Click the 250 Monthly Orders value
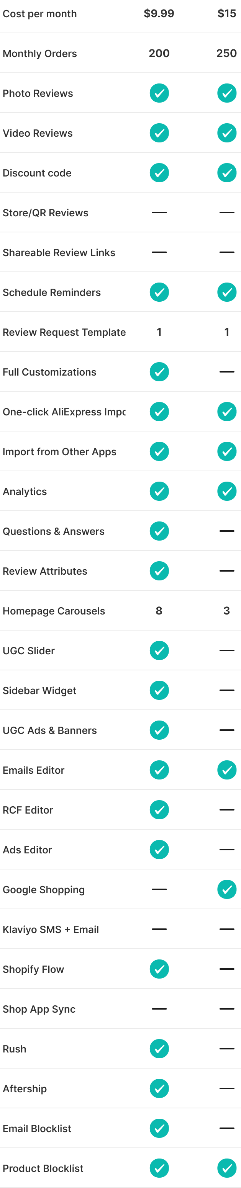 tap(226, 54)
